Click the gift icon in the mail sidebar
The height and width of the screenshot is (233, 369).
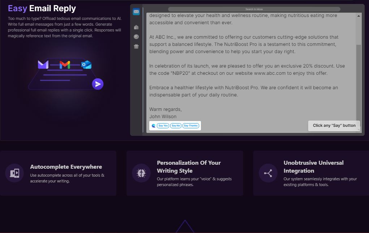[x=136, y=46]
